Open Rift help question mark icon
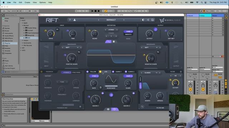 click(x=70, y=20)
